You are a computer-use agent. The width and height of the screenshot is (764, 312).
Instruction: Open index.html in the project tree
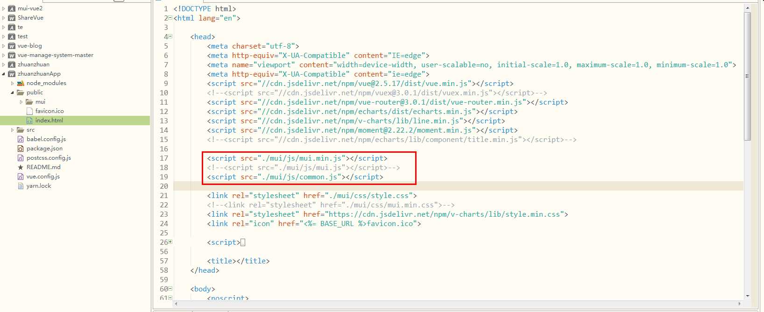click(x=49, y=121)
